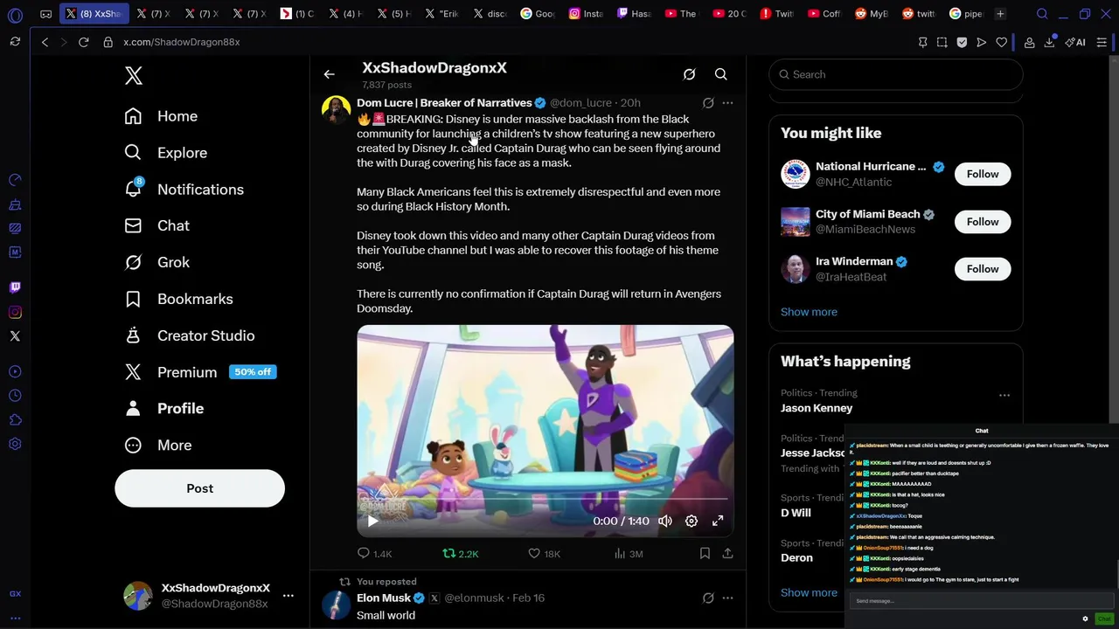Click Show more under What's happening
This screenshot has width=1119, height=629.
[809, 592]
